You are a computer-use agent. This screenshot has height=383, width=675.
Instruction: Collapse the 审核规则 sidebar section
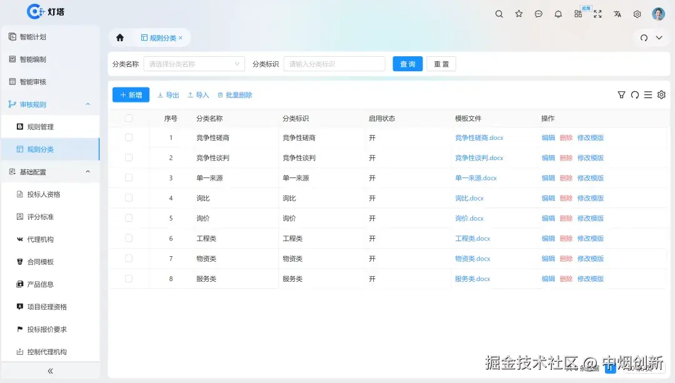[x=50, y=104]
